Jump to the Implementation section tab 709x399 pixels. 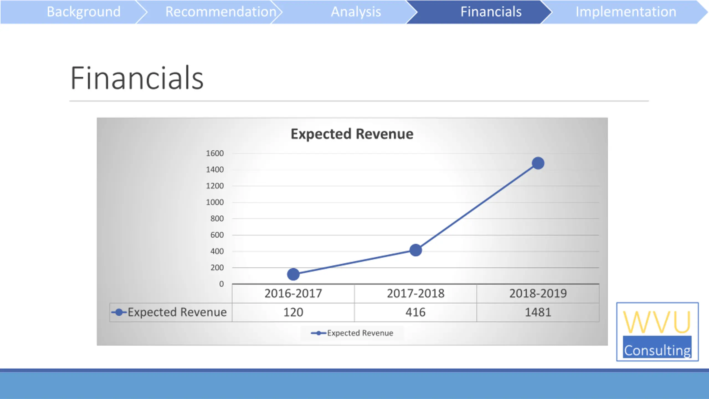tap(626, 12)
